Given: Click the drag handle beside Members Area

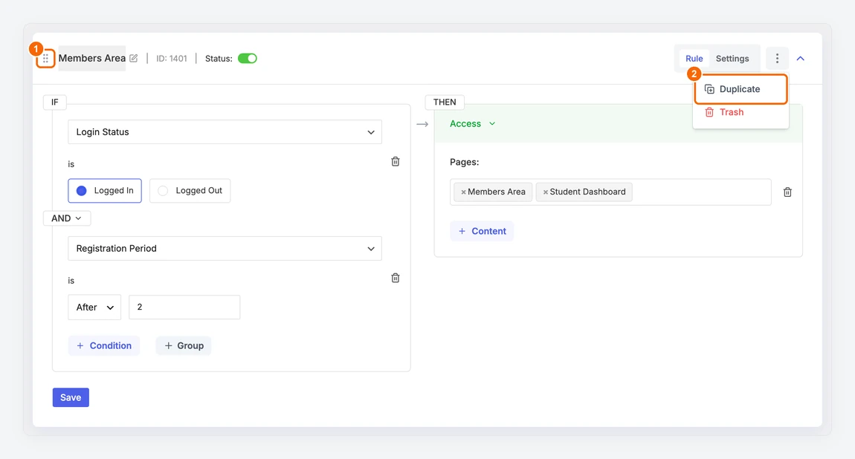Looking at the screenshot, I should coord(46,58).
